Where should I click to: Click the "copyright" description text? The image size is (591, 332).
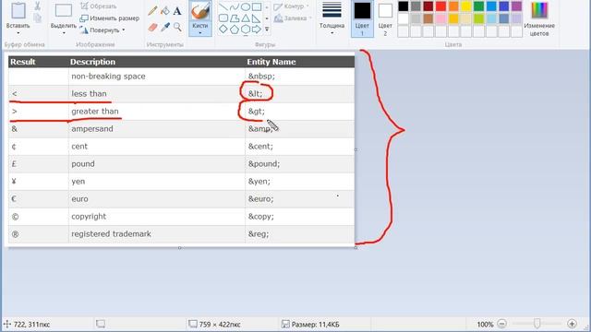tap(89, 217)
